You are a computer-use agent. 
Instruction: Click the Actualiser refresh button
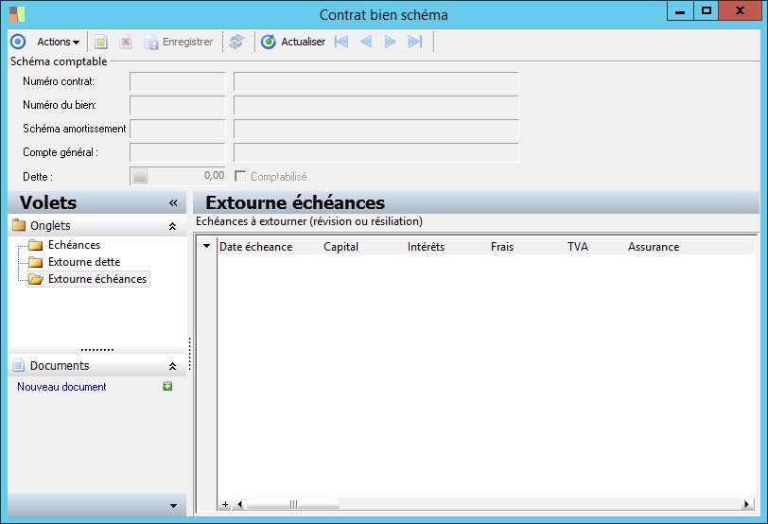coord(293,42)
